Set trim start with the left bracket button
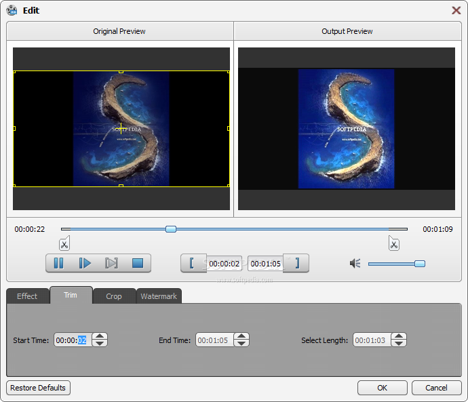 [x=192, y=263]
